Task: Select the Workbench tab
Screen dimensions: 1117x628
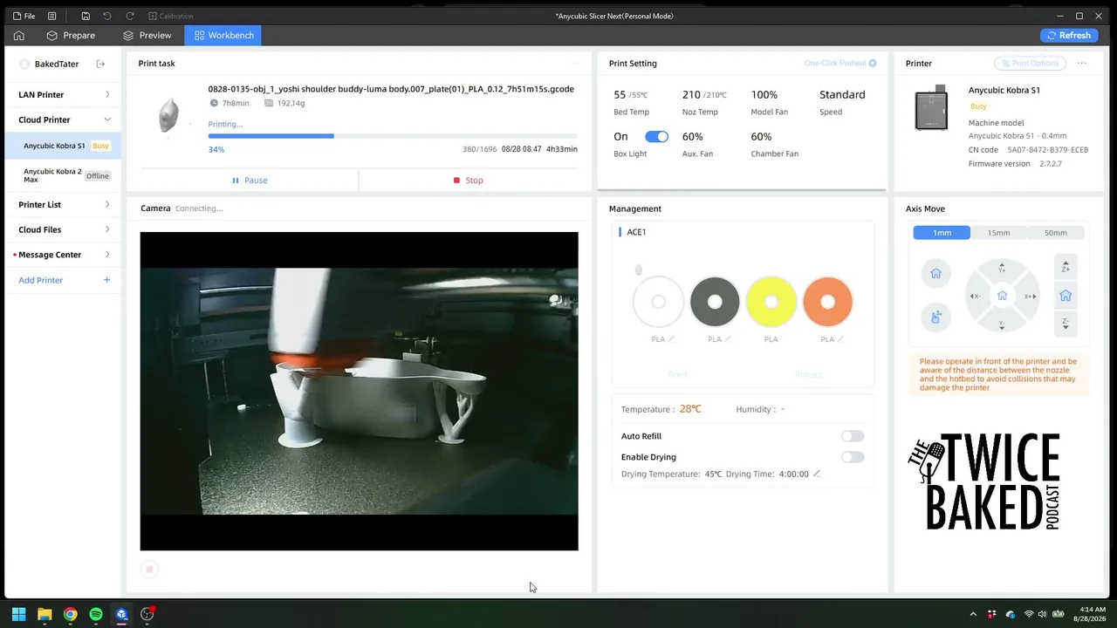Action: [224, 36]
